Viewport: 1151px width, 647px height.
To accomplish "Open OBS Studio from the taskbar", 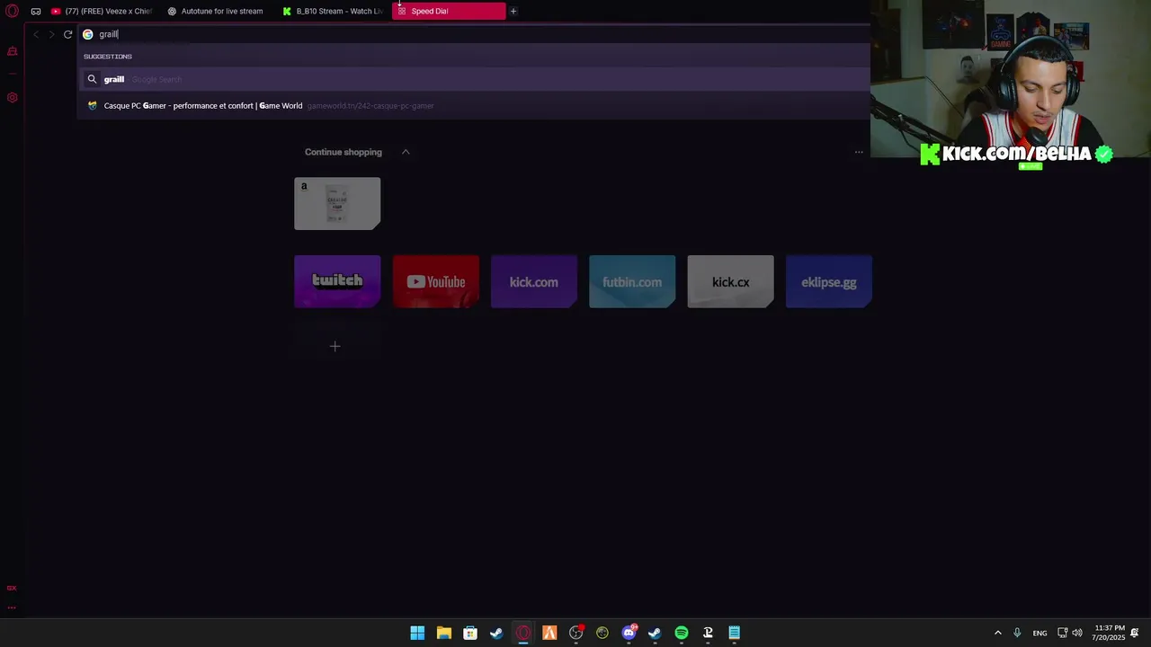I will coord(575,633).
